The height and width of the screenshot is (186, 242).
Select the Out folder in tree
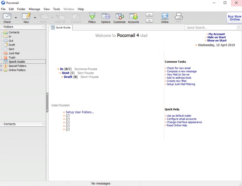(x=11, y=41)
